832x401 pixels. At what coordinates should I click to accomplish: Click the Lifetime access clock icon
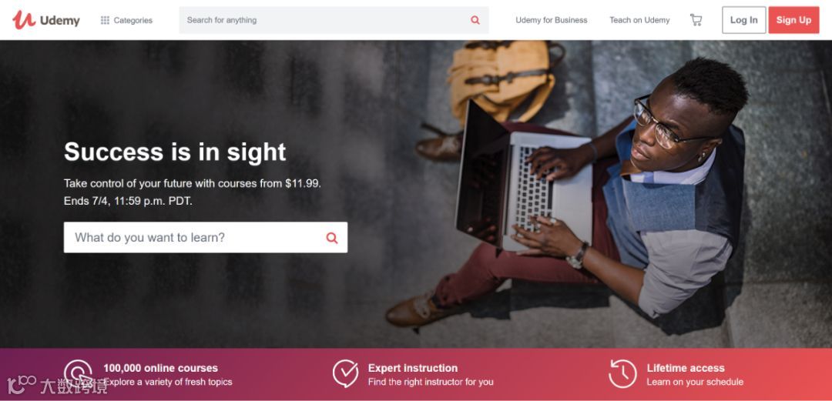click(x=622, y=374)
